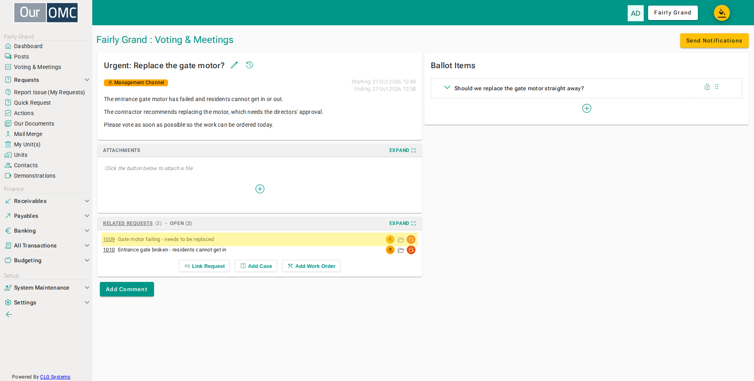This screenshot has height=381, width=754.
Task: Open the calendar-edit icon for request 1009
Action: (411, 239)
